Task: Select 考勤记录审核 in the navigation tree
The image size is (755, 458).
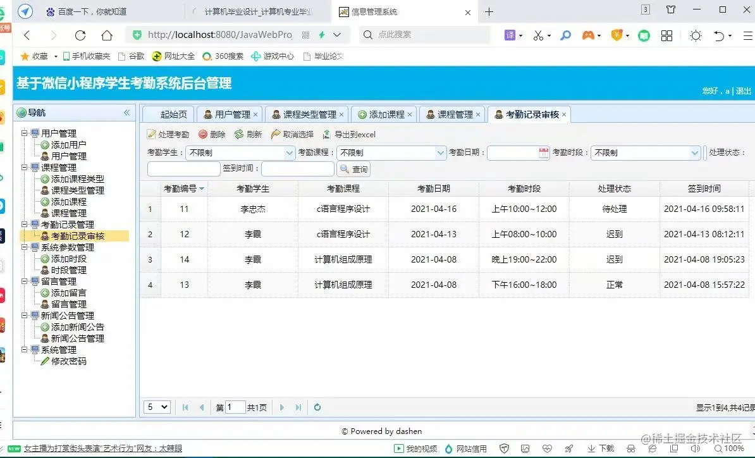Action: pyautogui.click(x=77, y=236)
